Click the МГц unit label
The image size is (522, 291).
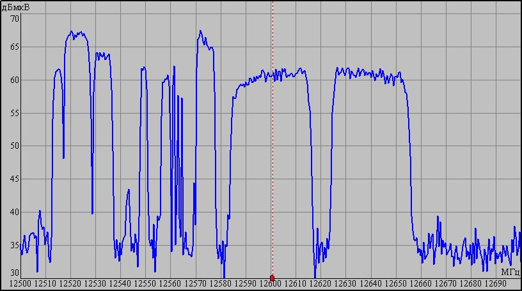click(x=510, y=272)
